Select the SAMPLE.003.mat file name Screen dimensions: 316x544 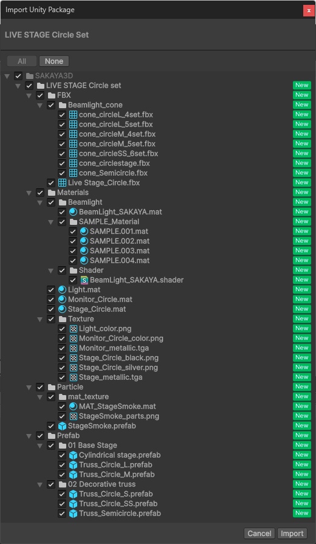click(120, 250)
